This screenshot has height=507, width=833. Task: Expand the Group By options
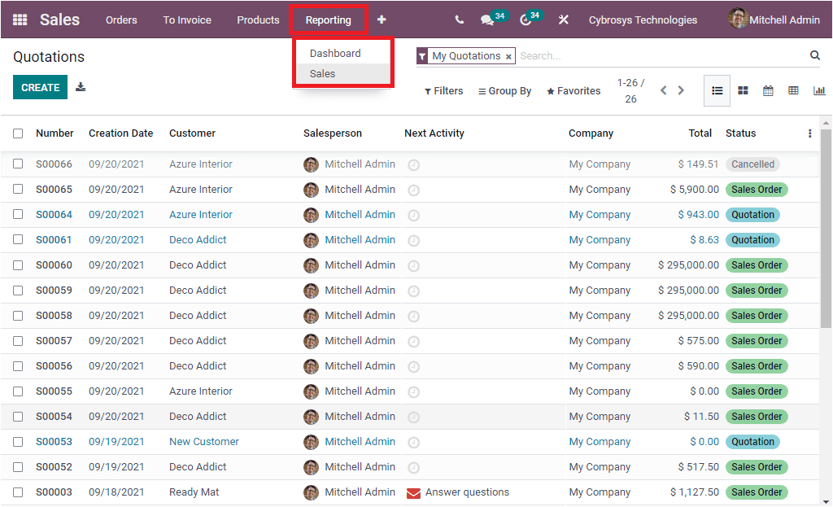tap(504, 90)
